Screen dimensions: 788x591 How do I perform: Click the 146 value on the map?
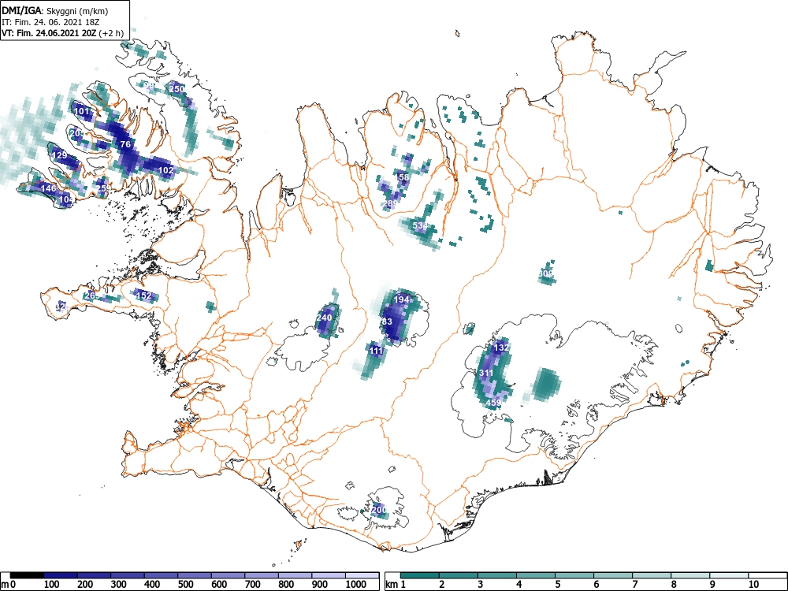click(48, 188)
